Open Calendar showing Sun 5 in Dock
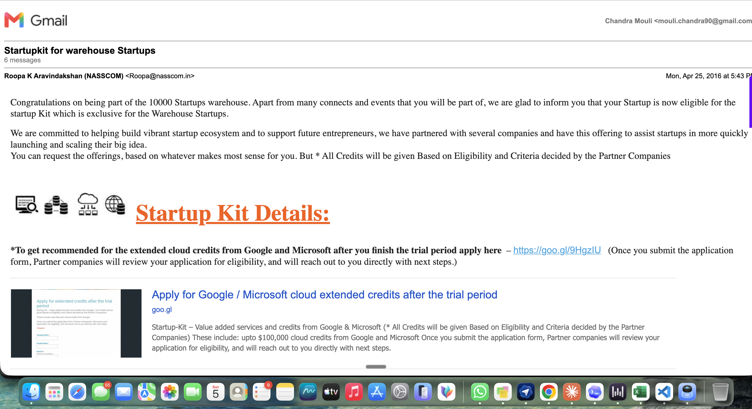 (x=216, y=392)
